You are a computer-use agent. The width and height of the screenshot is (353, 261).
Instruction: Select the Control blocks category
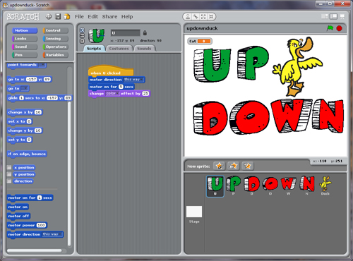point(56,30)
